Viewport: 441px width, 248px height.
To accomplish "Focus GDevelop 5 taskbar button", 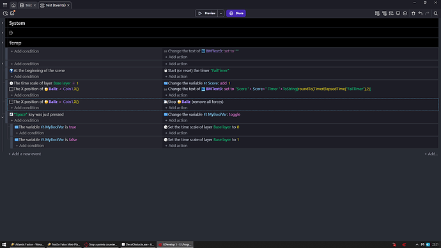I will 175,245.
